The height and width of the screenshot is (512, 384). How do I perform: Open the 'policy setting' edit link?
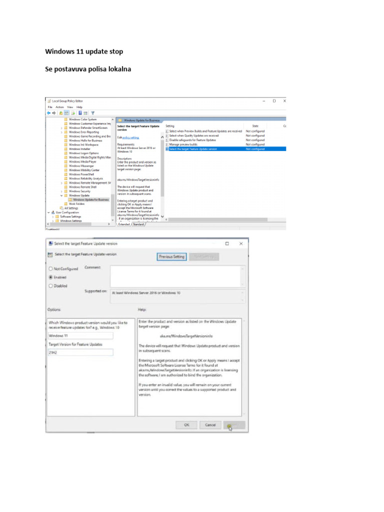click(x=130, y=137)
